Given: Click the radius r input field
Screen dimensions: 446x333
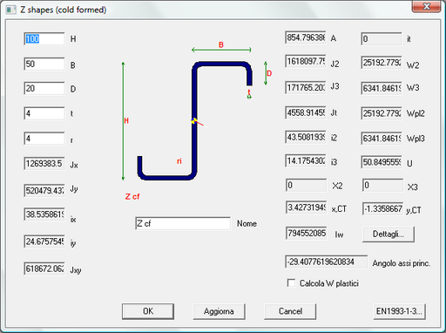Looking at the screenshot, I should tap(44, 139).
